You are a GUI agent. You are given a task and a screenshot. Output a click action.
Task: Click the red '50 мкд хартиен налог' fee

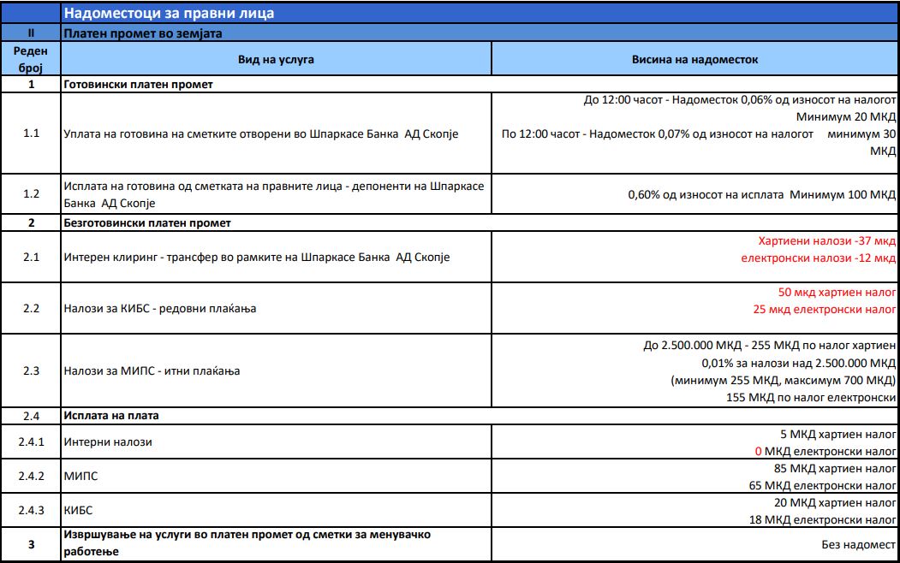[x=837, y=292]
